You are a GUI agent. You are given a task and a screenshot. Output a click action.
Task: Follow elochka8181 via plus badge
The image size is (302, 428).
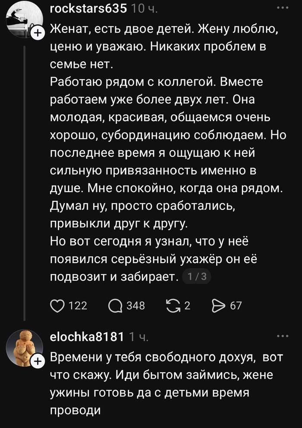tap(38, 362)
